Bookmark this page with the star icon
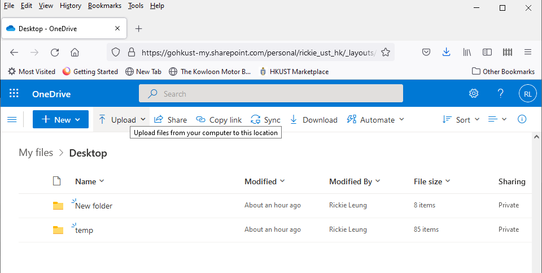542x273 pixels. 386,52
